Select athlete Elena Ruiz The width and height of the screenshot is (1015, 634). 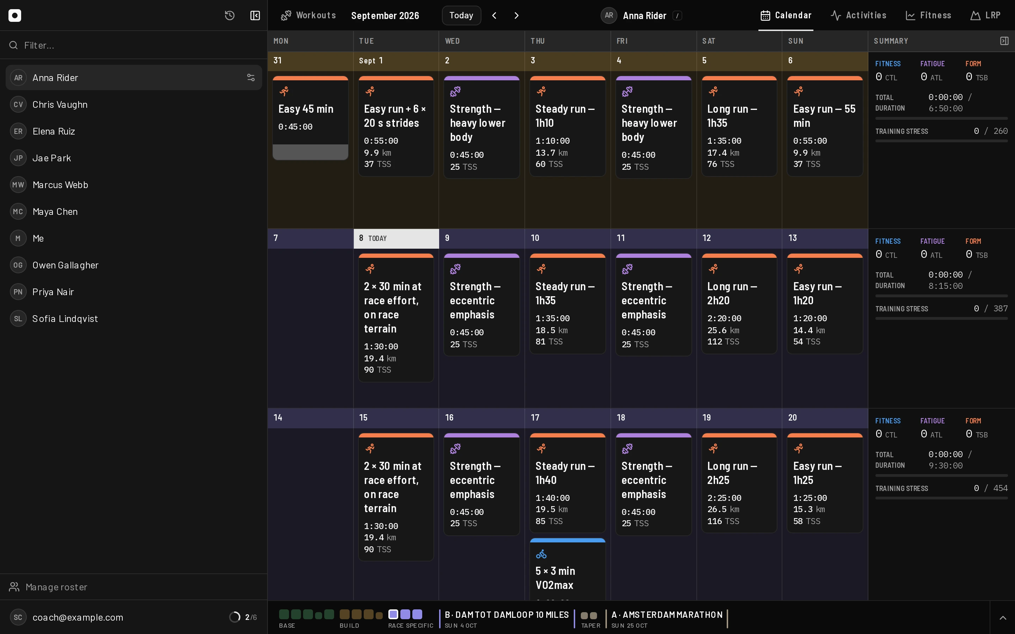click(134, 131)
